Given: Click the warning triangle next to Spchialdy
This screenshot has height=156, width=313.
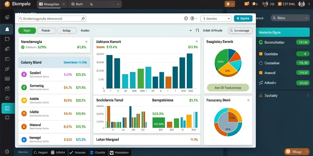Looking at the screenshot, I should tap(261, 95).
